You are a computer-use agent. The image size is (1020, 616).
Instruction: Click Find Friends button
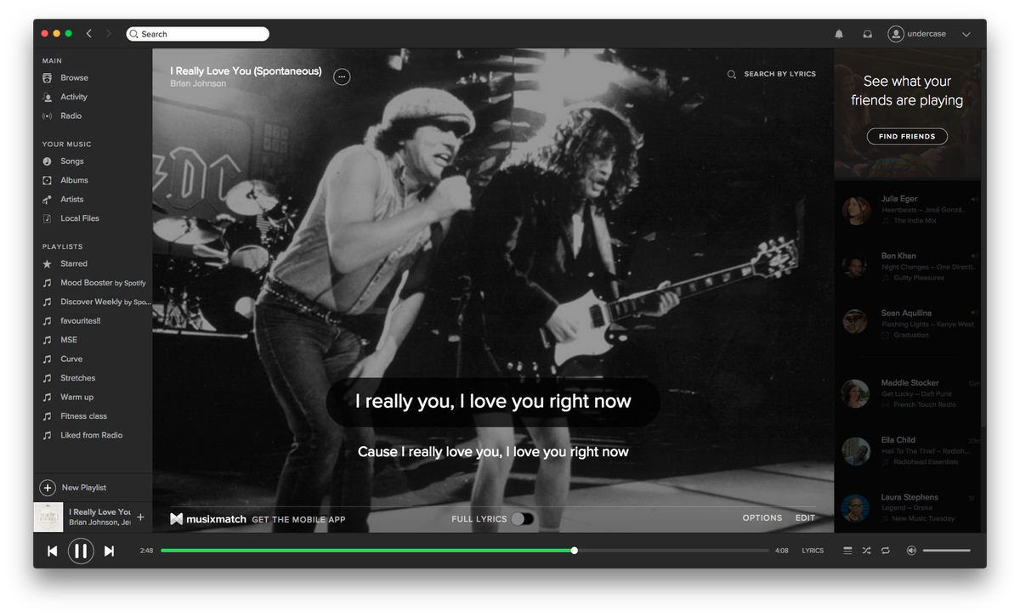907,136
